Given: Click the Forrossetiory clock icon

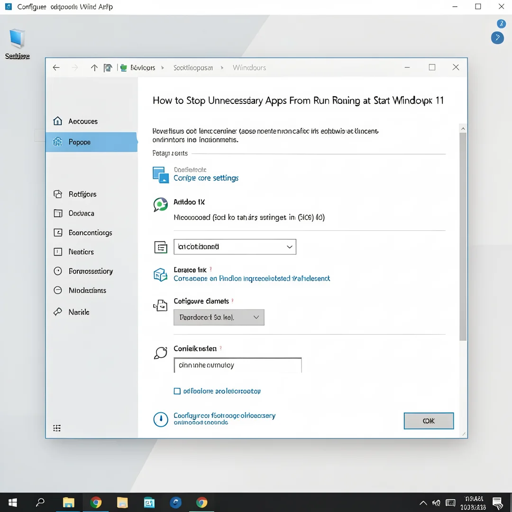Looking at the screenshot, I should [58, 271].
